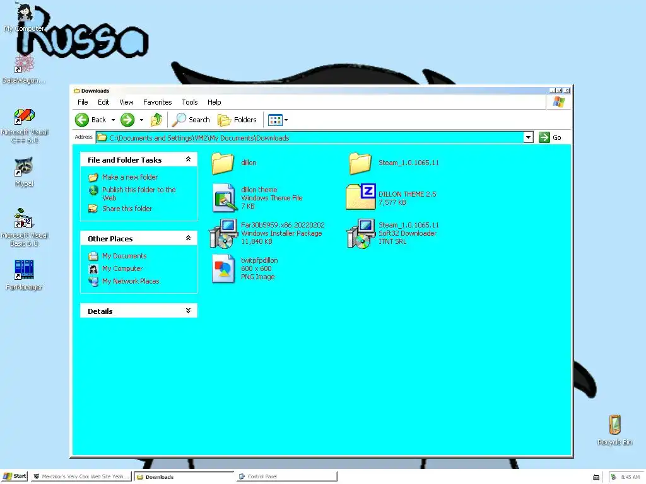Select the twitpfpdillon PNG image icon

coord(223,268)
